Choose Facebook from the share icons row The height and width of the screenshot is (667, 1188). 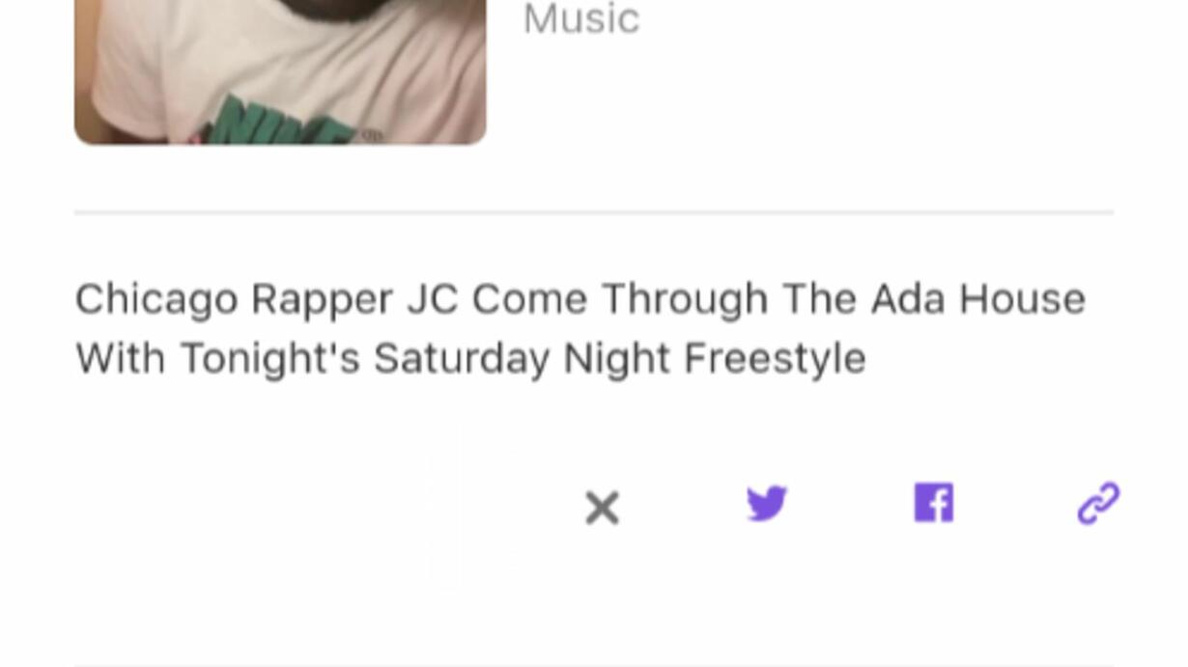click(x=934, y=503)
